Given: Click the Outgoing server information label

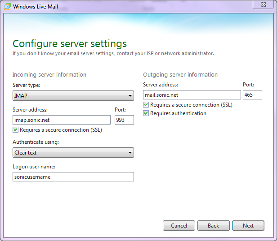Looking at the screenshot, I should tap(180, 75).
